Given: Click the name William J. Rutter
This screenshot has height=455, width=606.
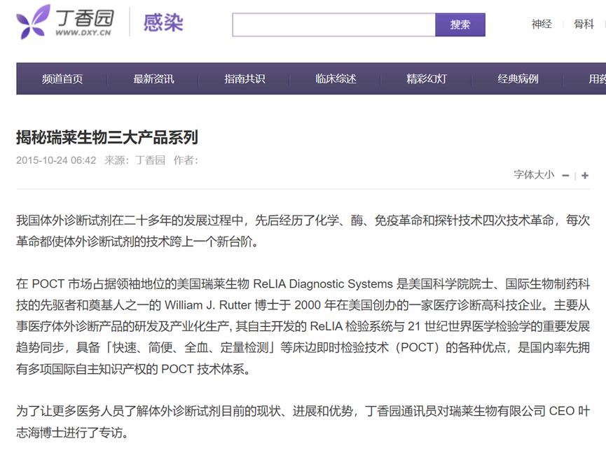Looking at the screenshot, I should pos(208,305).
